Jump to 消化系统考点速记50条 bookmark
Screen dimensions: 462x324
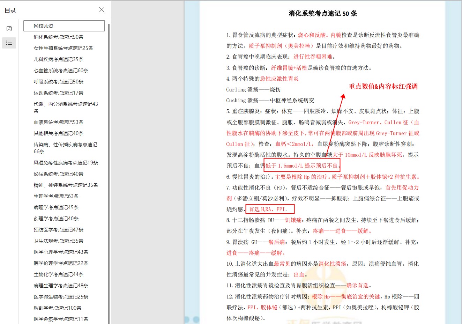[58, 37]
